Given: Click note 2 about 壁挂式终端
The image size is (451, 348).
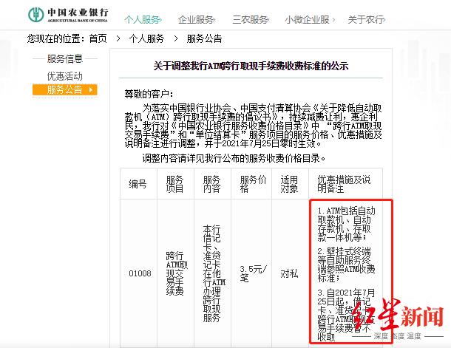Looking at the screenshot, I should (346, 265).
